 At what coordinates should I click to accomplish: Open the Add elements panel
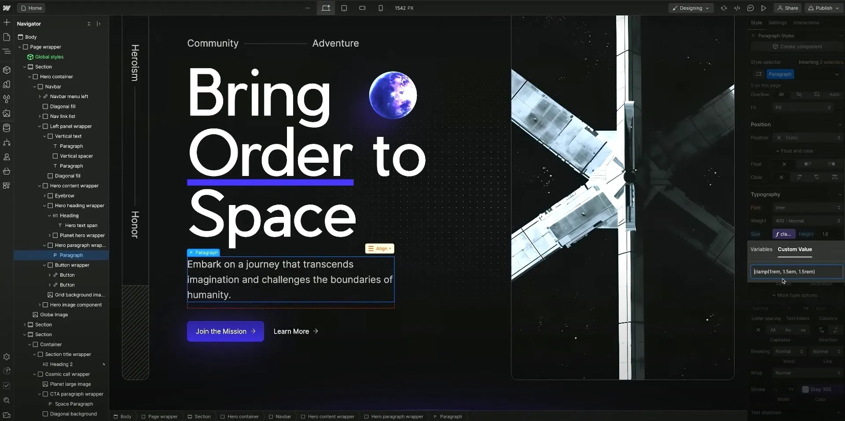coord(7,22)
